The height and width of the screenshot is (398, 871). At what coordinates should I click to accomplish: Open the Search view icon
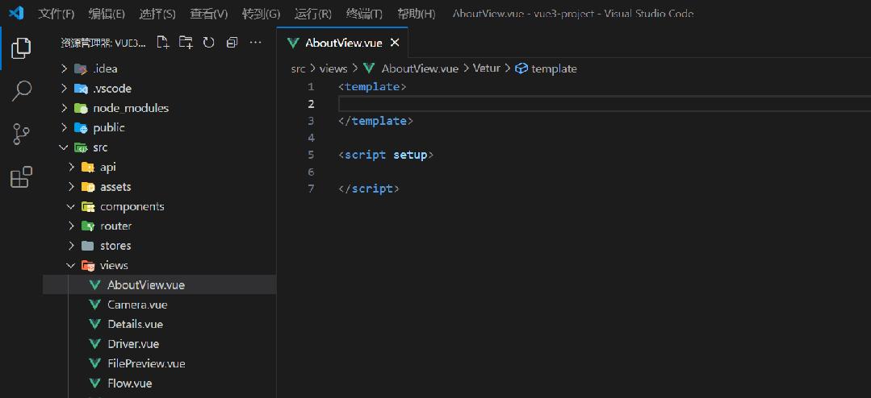[22, 91]
